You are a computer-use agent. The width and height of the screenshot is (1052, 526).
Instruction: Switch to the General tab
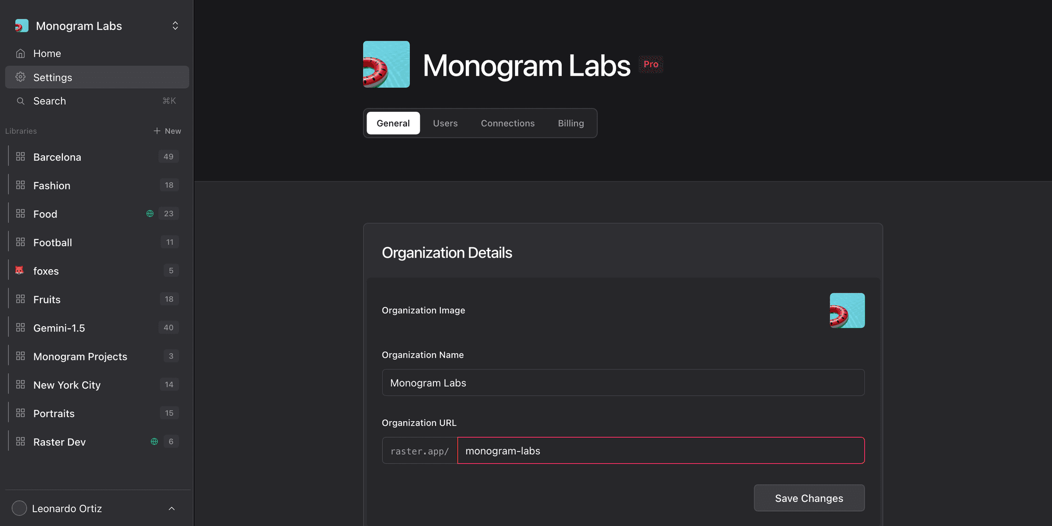click(393, 123)
